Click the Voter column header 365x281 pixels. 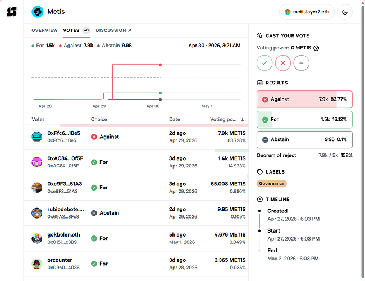click(x=38, y=119)
